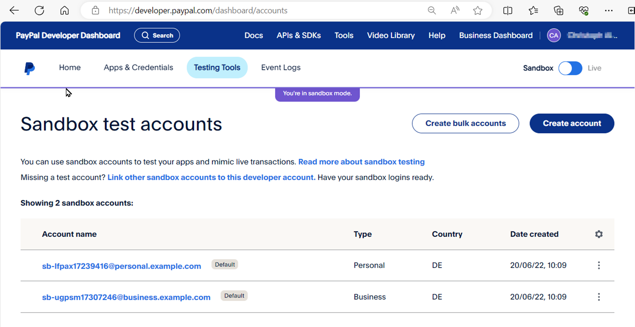Open browser zoom magnifier icon
This screenshot has height=327, width=635.
click(432, 11)
